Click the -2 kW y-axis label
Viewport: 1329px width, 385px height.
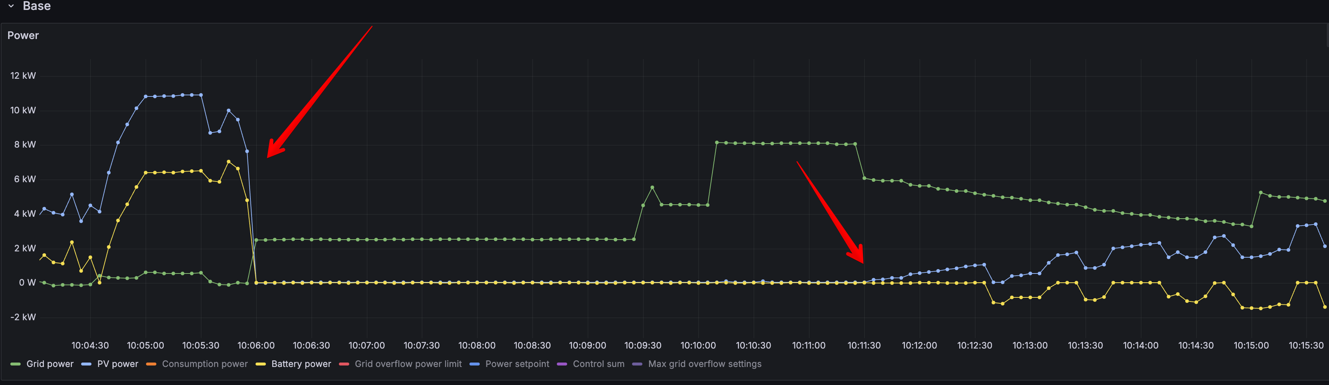[23, 317]
